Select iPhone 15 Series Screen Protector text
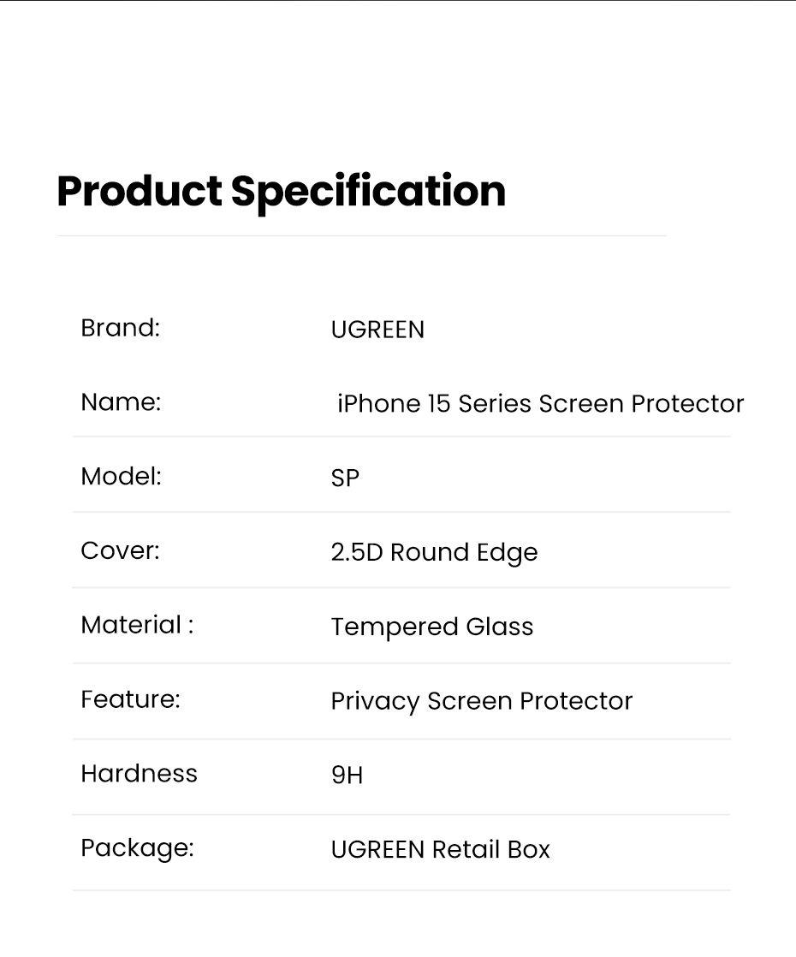This screenshot has height=957, width=796. point(540,404)
